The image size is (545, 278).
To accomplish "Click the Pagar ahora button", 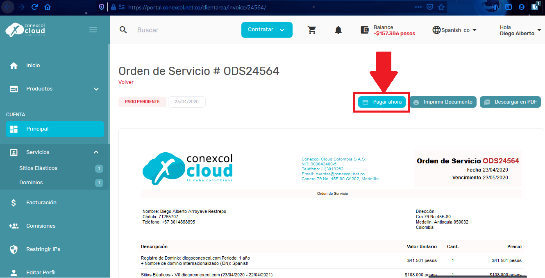I will coord(382,102).
